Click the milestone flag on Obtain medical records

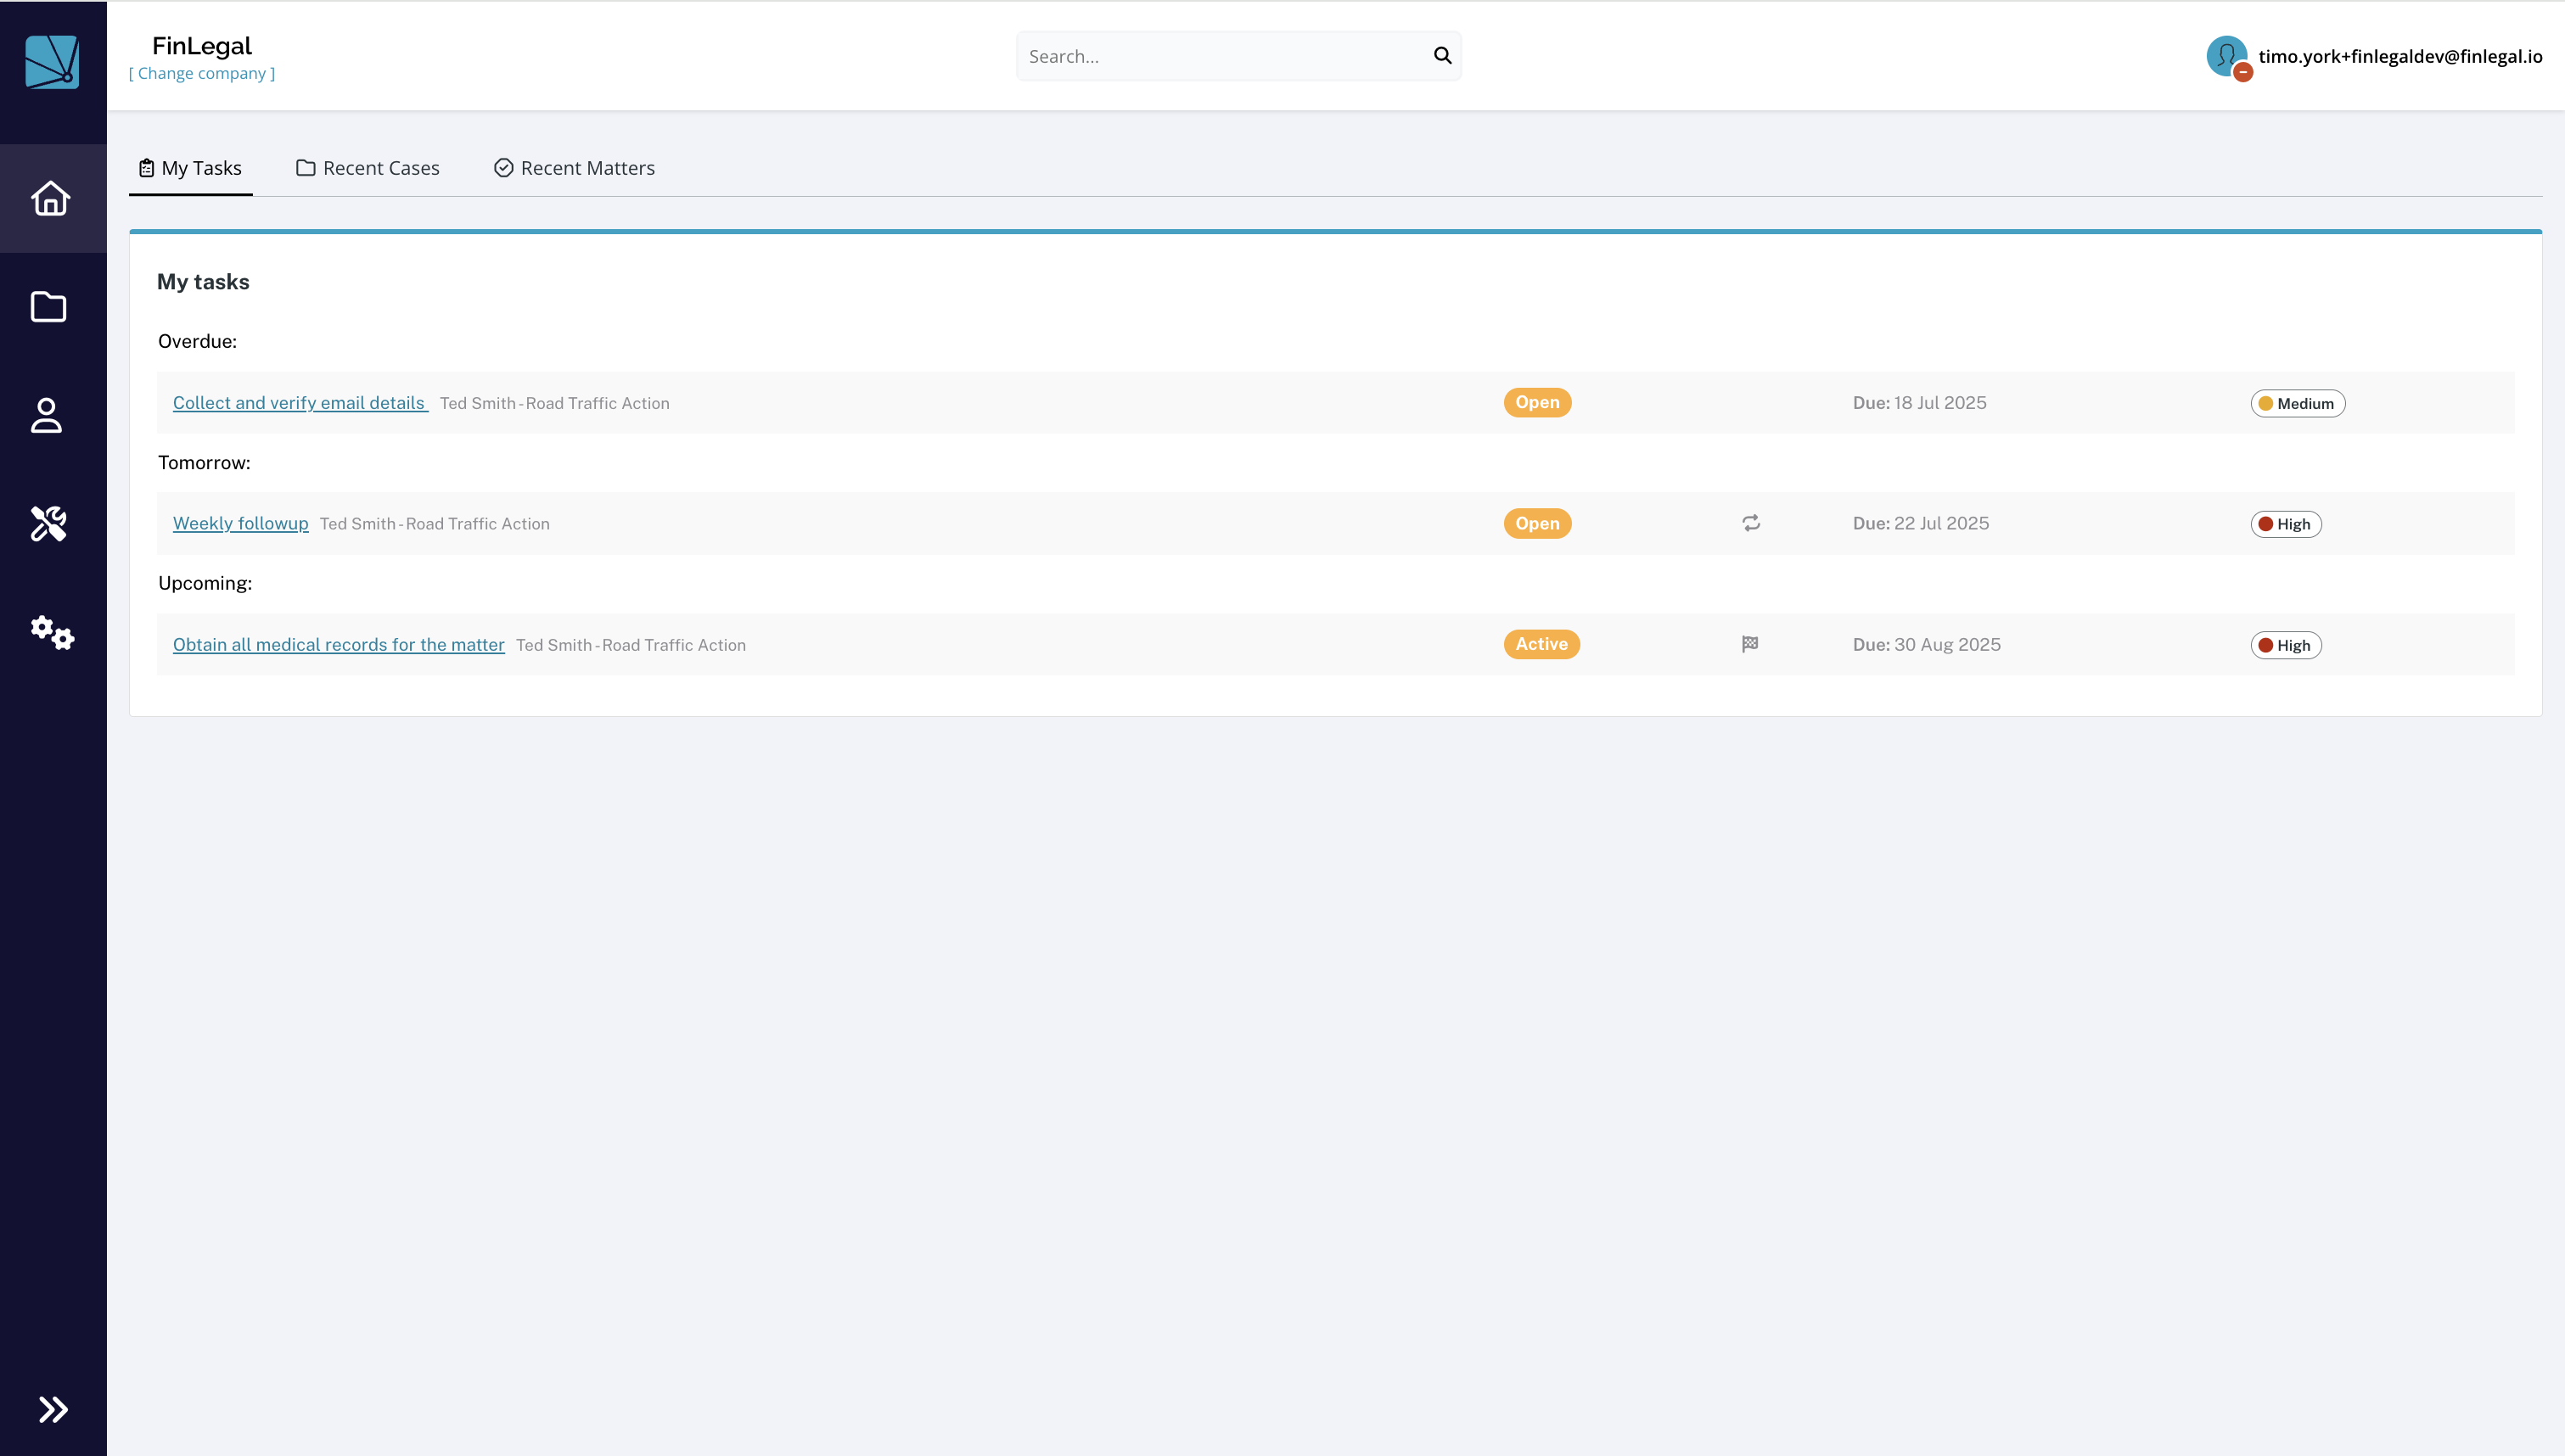click(x=1750, y=644)
